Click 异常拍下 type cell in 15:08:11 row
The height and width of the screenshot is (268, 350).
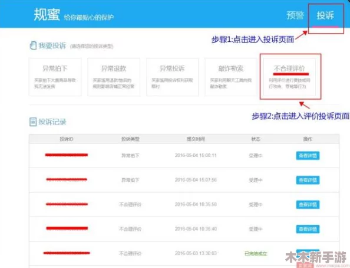pos(130,155)
